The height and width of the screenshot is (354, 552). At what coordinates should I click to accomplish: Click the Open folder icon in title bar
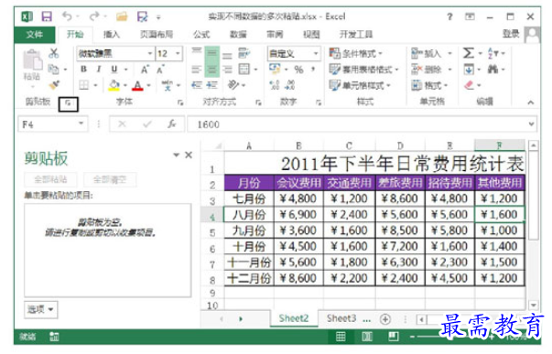click(x=122, y=16)
